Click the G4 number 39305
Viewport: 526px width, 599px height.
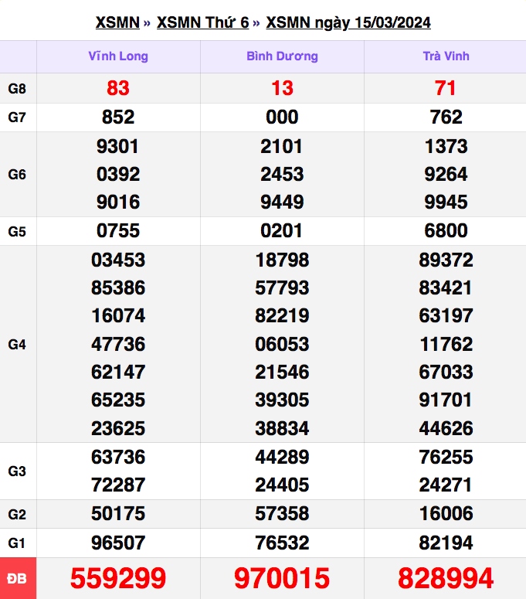282,400
